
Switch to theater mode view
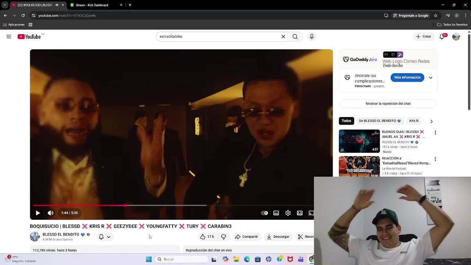(300, 213)
